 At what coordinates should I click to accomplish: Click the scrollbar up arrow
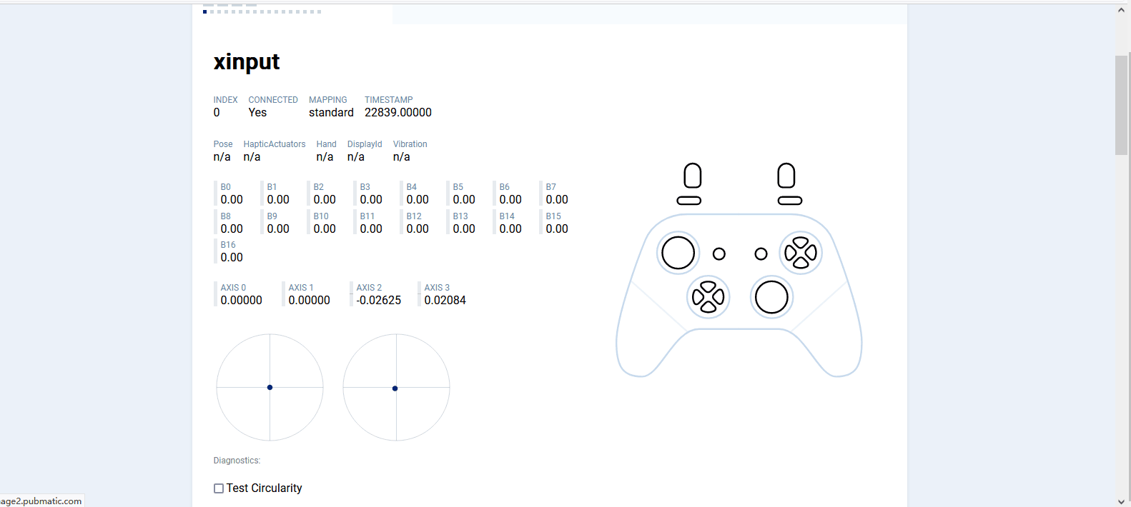(1121, 10)
